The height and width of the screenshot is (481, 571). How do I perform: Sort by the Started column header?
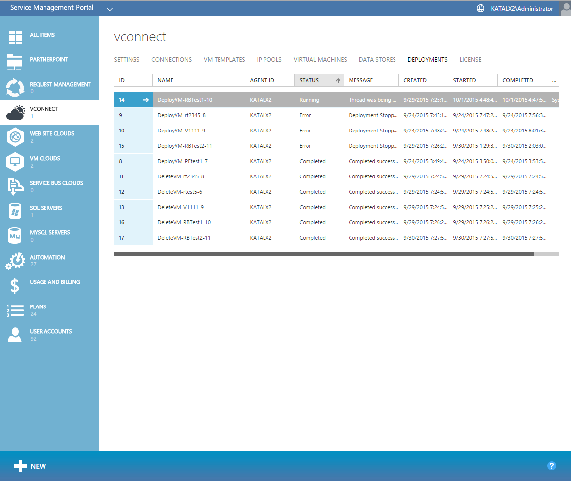[473, 80]
